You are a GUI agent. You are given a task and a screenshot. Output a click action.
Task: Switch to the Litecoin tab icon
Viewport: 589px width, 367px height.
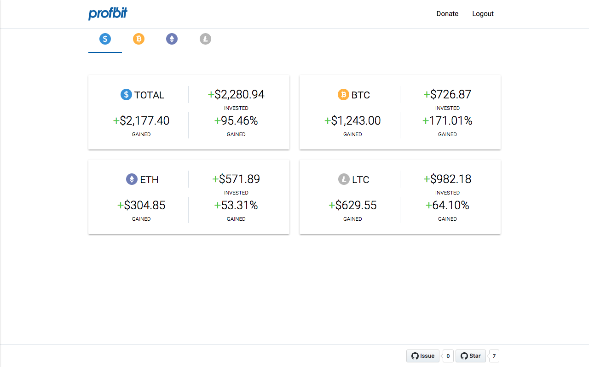tap(205, 39)
